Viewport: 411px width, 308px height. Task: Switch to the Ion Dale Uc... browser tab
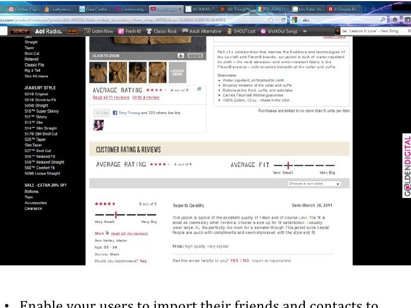click(x=308, y=9)
